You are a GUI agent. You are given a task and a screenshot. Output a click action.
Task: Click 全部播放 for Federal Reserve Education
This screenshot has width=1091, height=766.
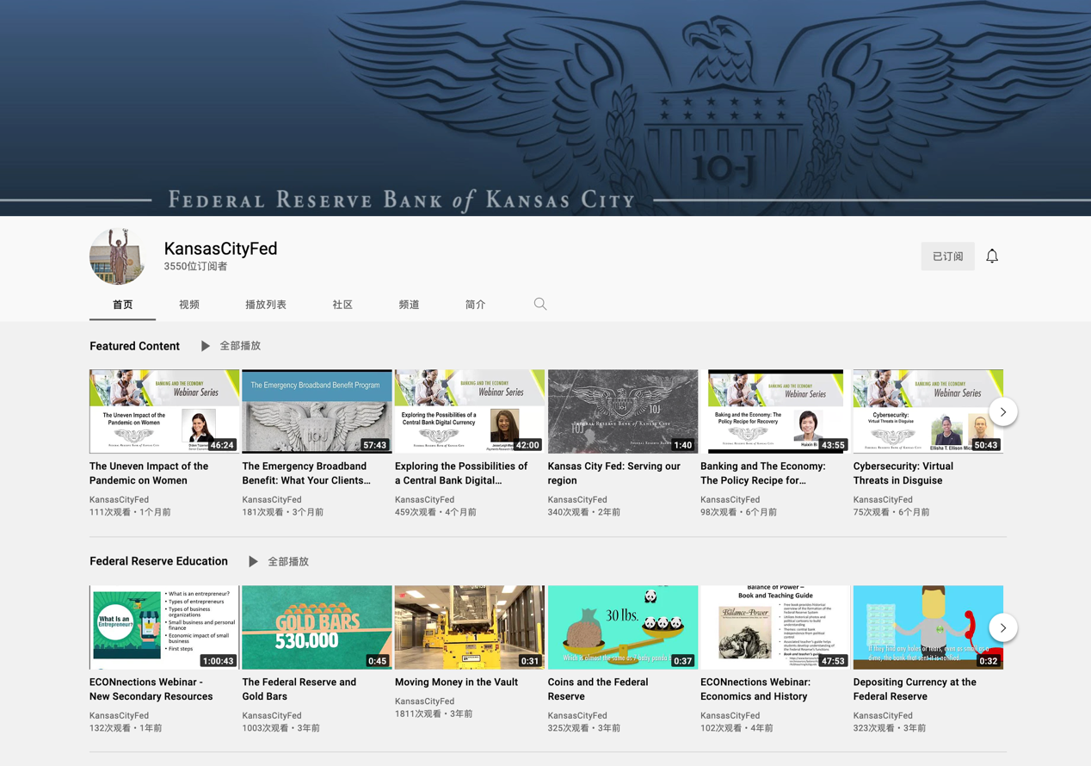click(288, 561)
